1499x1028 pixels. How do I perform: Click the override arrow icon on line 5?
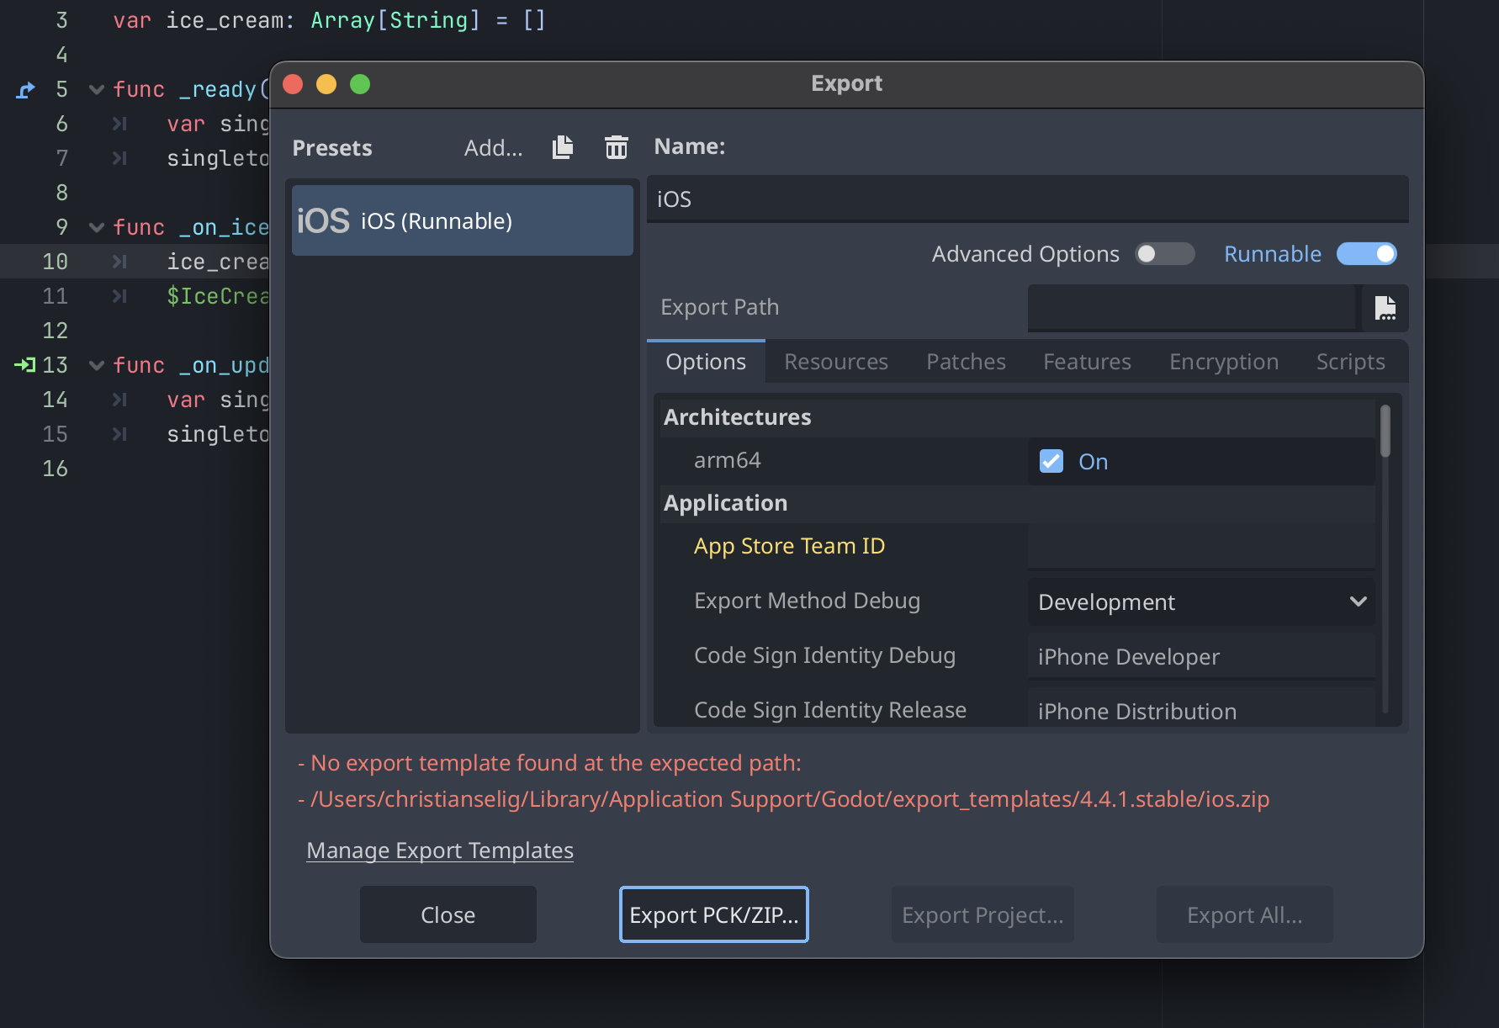25,90
